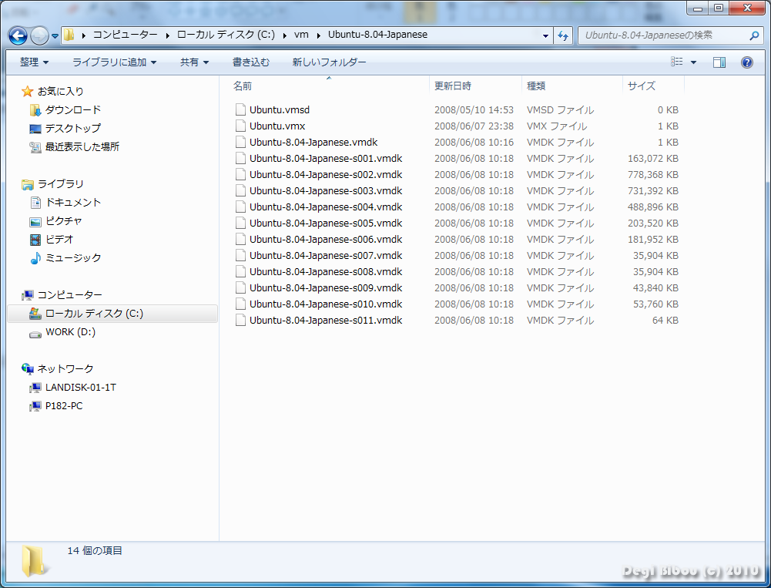
Task: Open 最近表示した場所 in favorites
Action: click(82, 146)
